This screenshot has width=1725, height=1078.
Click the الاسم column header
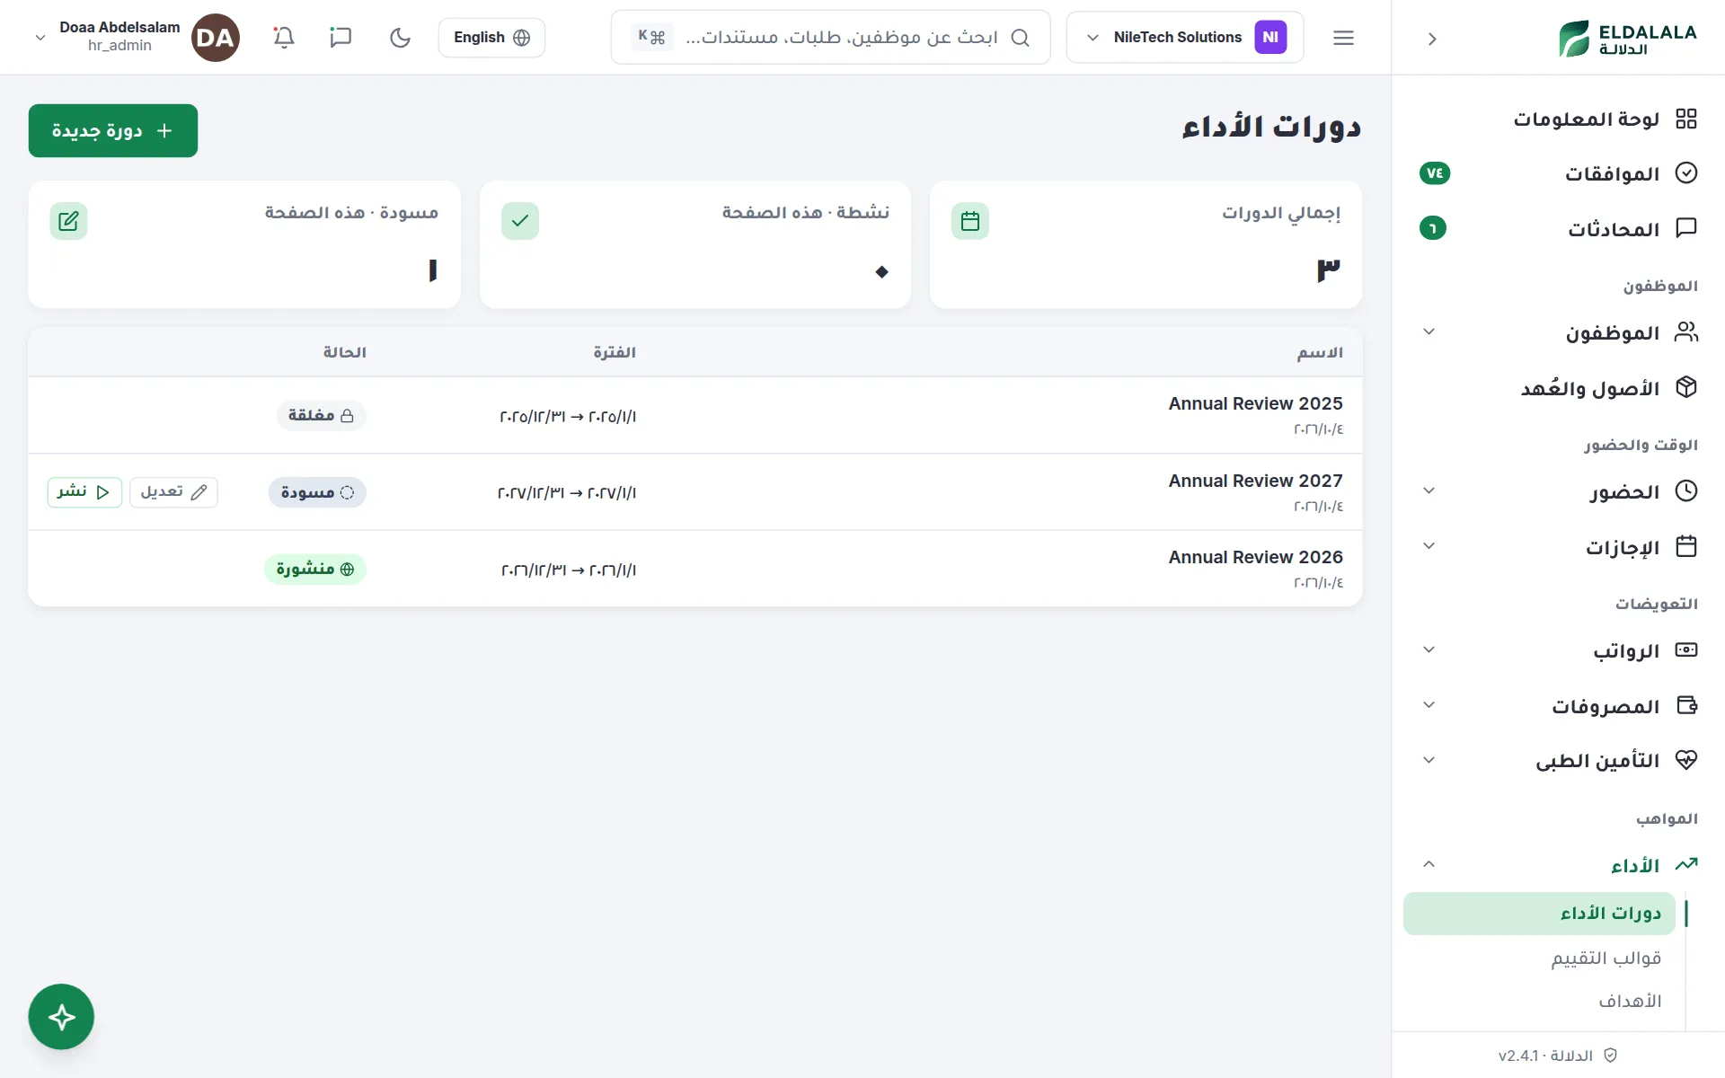click(x=1320, y=352)
